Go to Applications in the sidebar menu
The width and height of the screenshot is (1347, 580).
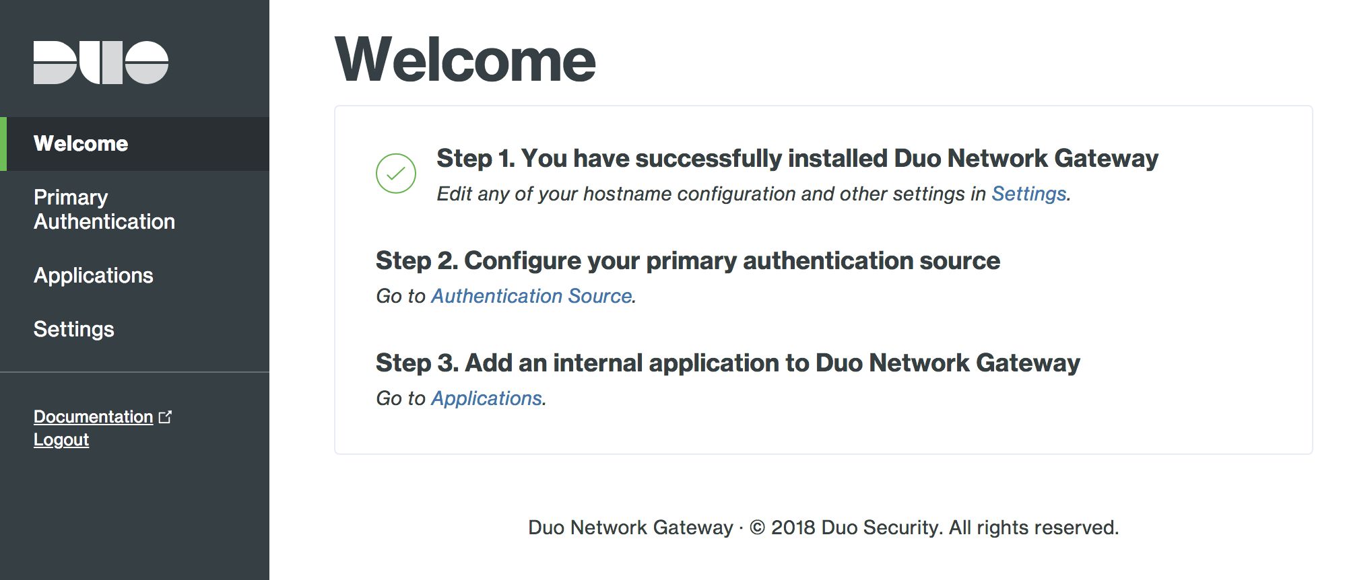(94, 275)
